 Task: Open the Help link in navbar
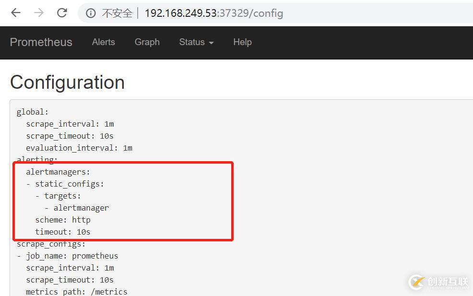click(243, 42)
